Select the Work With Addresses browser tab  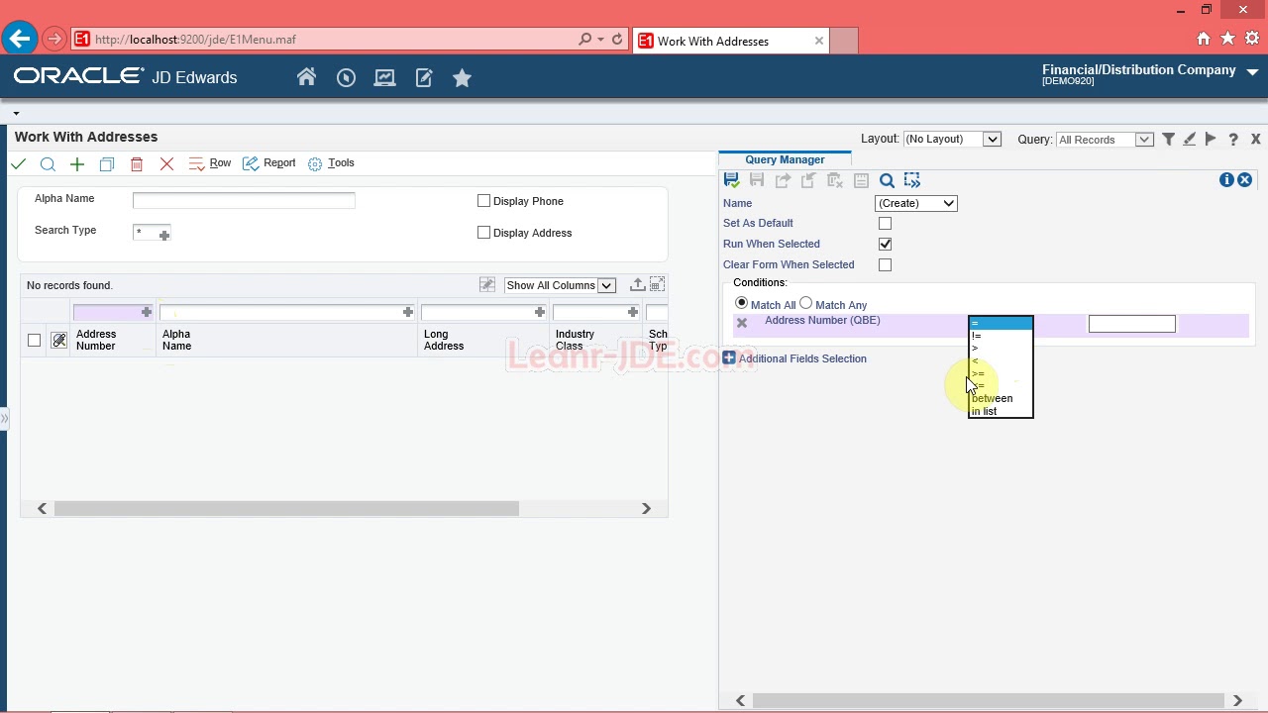point(731,41)
